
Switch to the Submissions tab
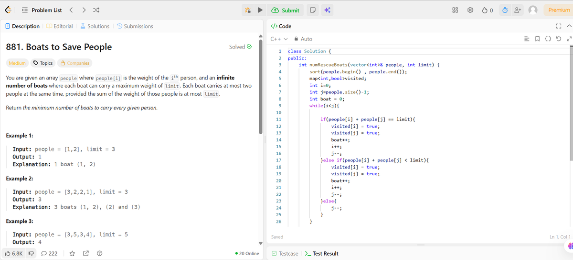(x=135, y=26)
